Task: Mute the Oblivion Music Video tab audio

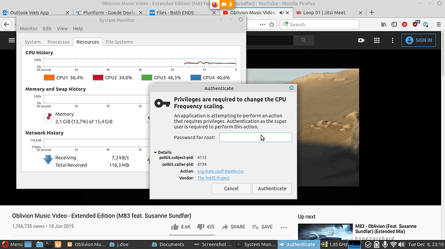Action: pos(281,13)
